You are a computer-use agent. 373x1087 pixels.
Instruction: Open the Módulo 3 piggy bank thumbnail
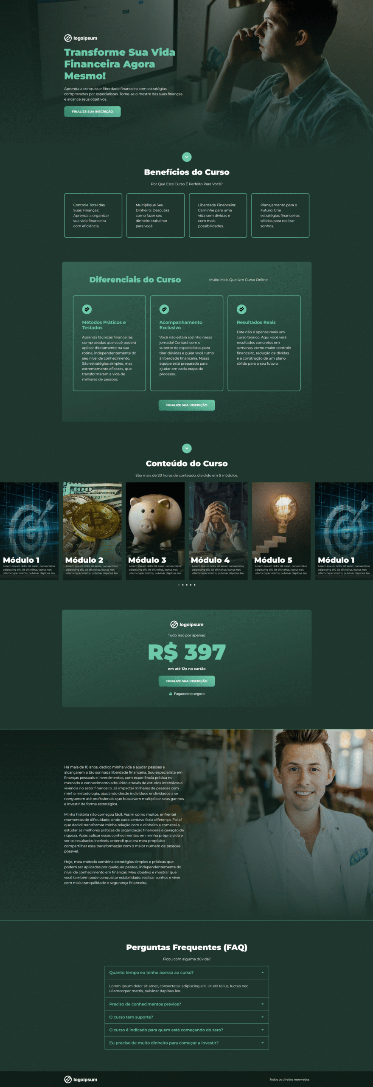coord(155,531)
